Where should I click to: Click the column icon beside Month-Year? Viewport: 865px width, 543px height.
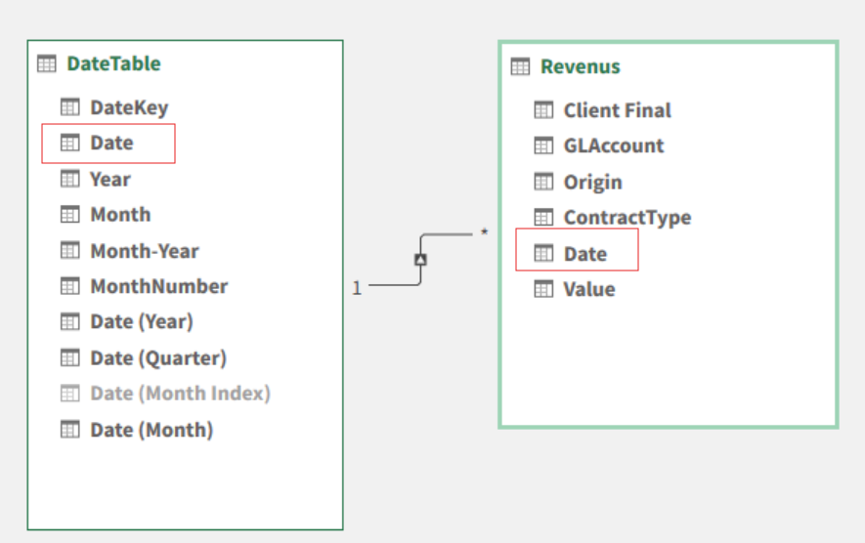coord(70,250)
